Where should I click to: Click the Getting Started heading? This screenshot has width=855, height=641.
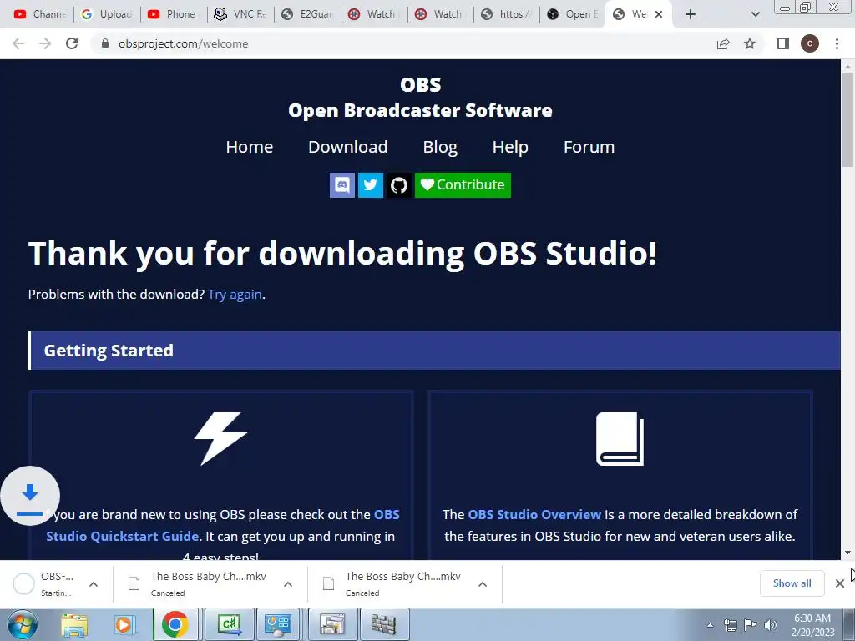coord(109,351)
